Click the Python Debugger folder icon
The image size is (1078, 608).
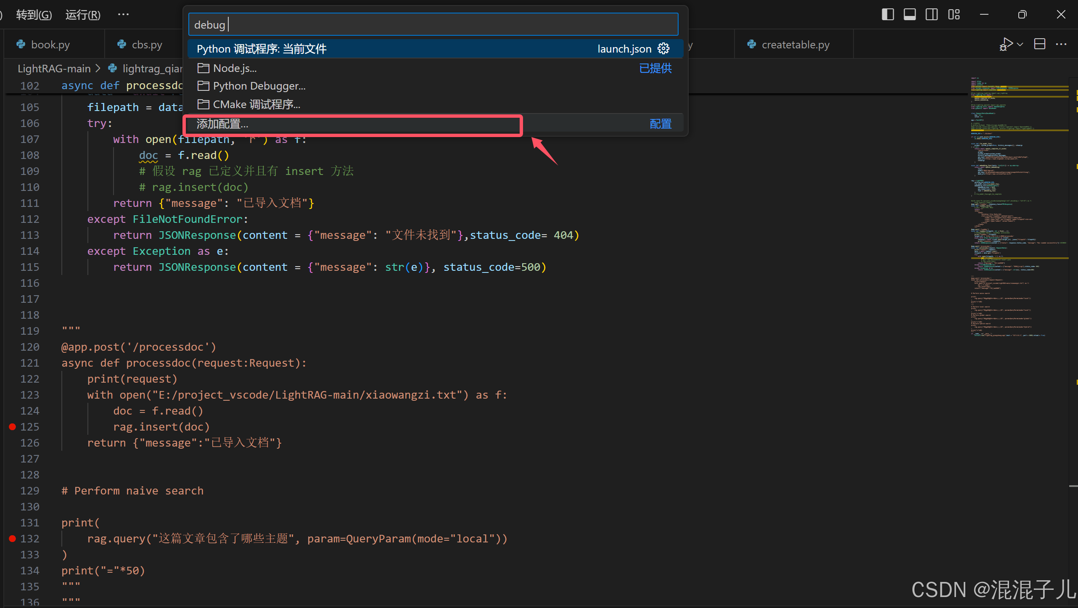203,86
